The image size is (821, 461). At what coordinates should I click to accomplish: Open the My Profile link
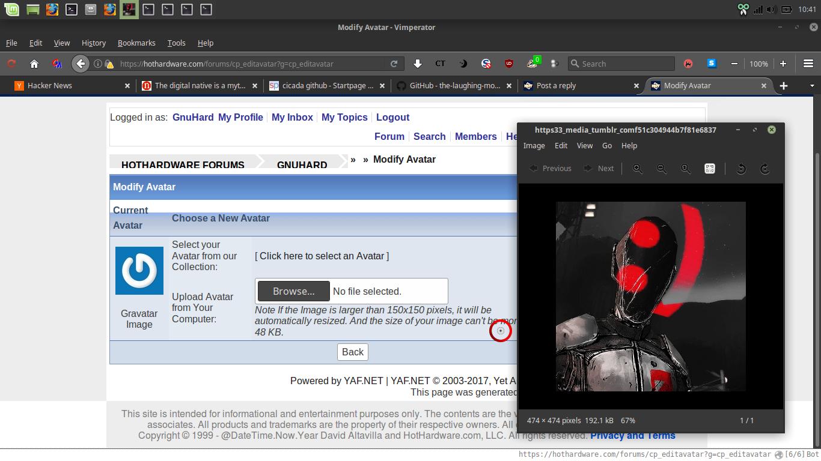tap(240, 118)
